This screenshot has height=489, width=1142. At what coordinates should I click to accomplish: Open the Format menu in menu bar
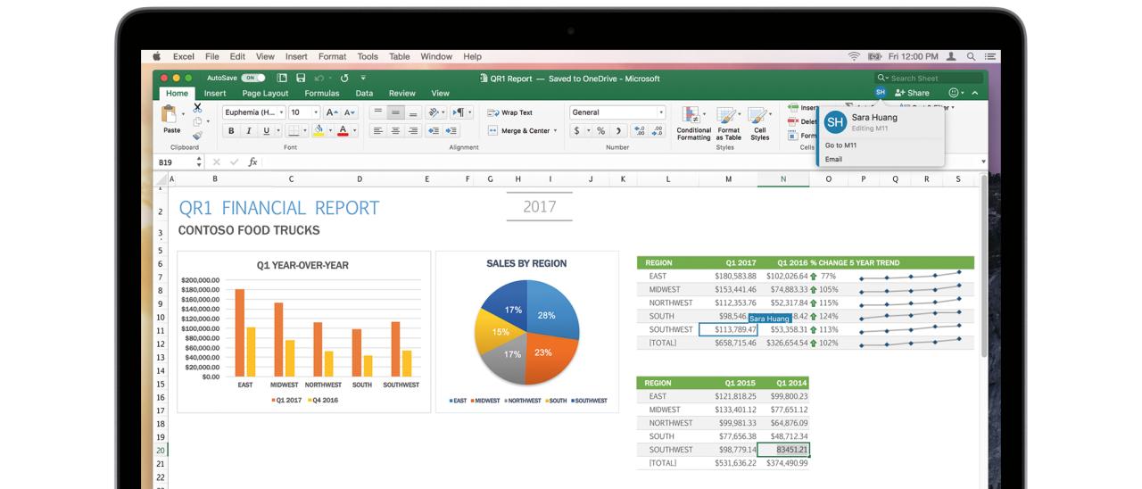click(x=332, y=56)
